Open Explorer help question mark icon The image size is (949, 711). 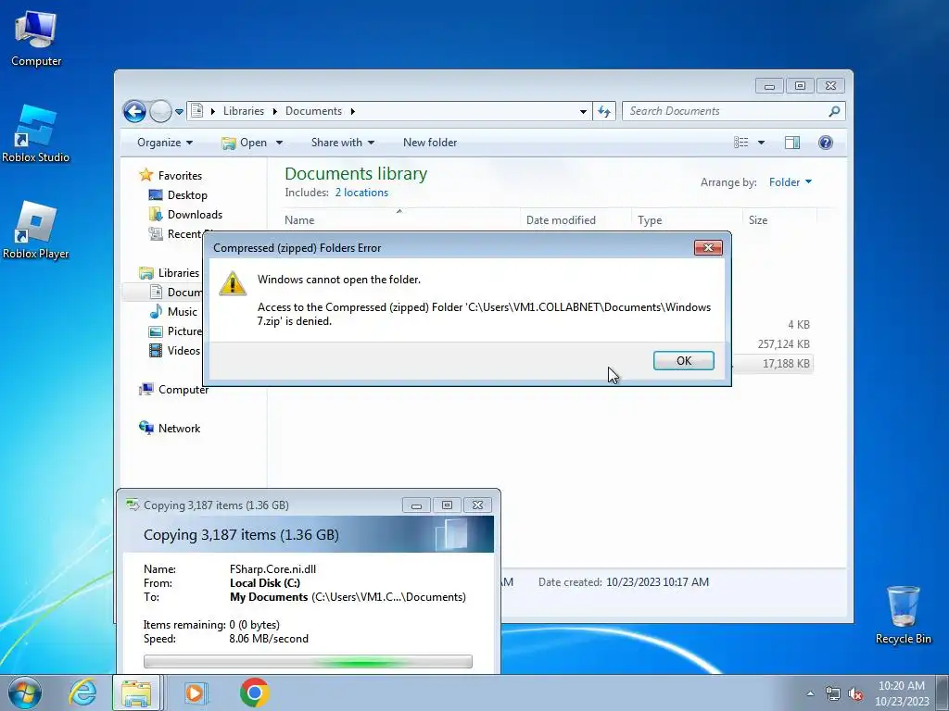click(x=825, y=143)
